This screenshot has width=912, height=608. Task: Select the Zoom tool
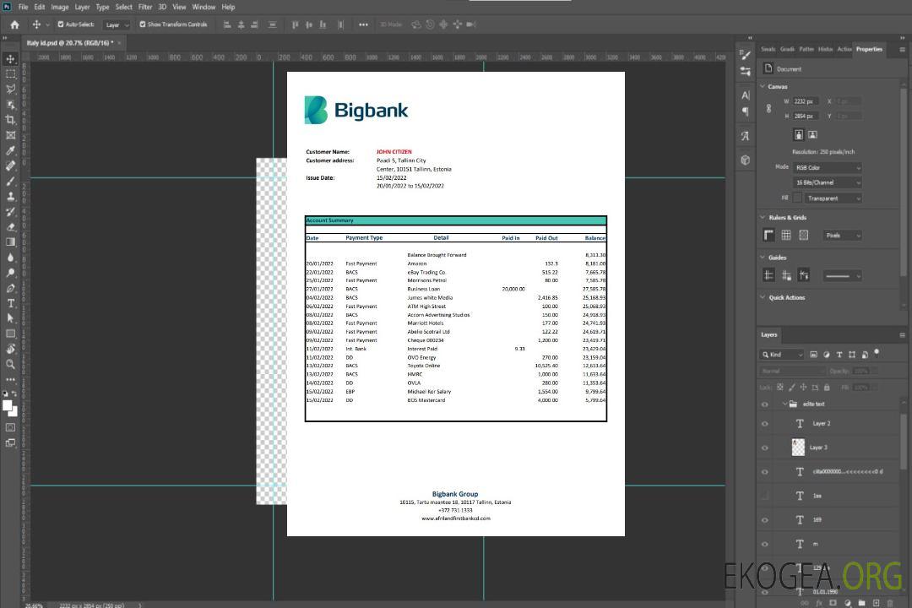10,364
